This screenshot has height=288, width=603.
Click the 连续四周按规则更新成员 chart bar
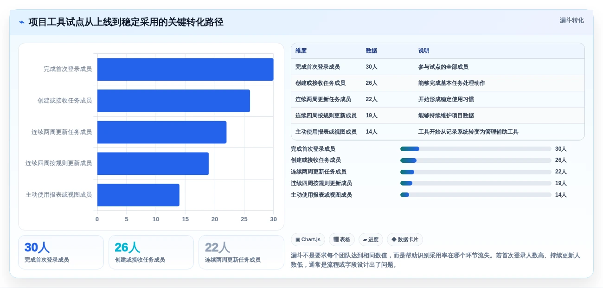pos(153,164)
